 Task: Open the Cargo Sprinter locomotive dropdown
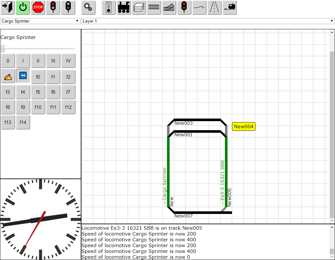[40, 21]
